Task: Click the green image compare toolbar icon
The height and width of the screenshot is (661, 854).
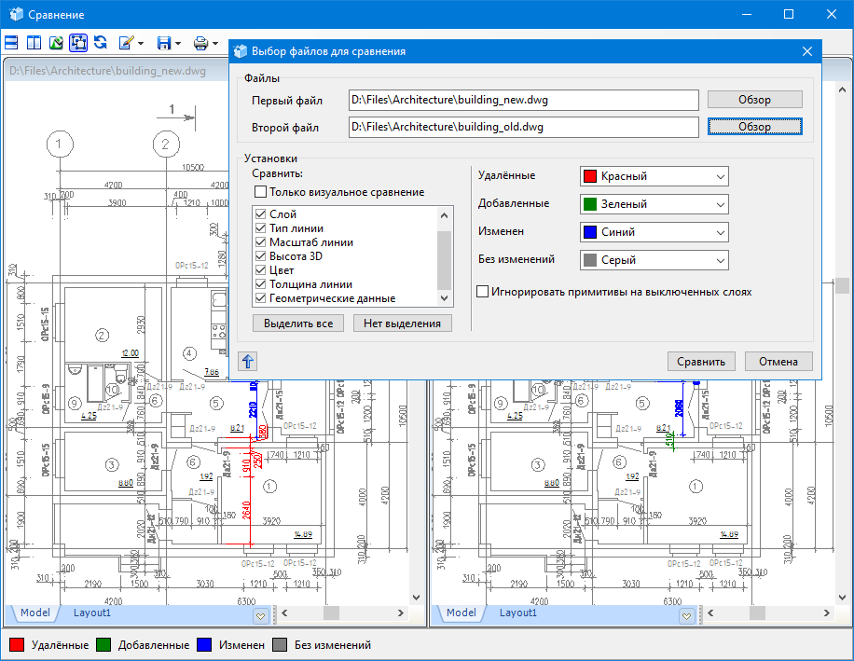Action: (56, 43)
